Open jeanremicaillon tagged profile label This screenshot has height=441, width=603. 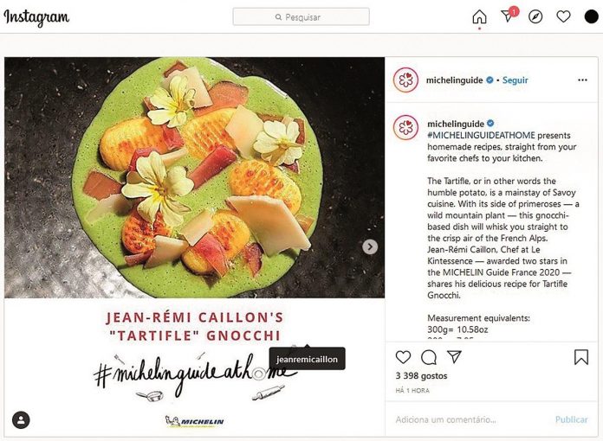coord(307,359)
